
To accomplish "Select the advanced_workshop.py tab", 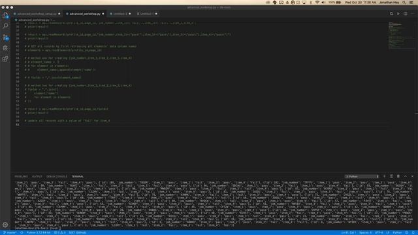I will pos(85,14).
